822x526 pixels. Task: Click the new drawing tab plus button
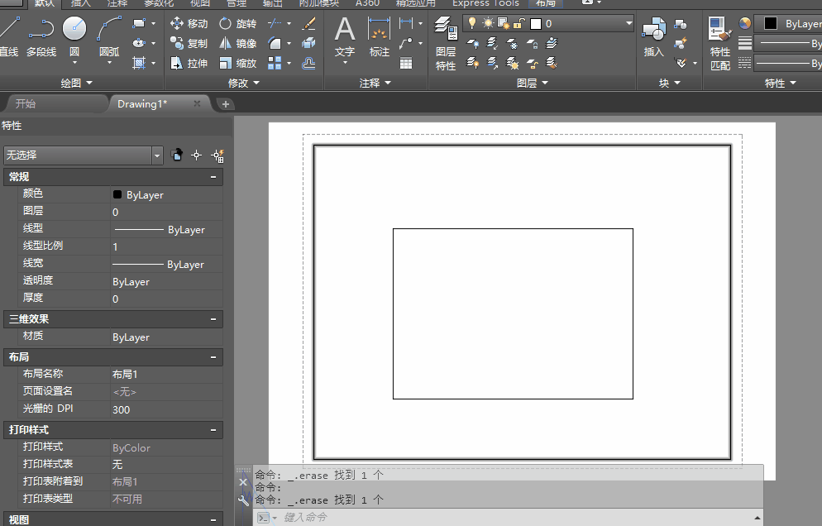click(226, 104)
